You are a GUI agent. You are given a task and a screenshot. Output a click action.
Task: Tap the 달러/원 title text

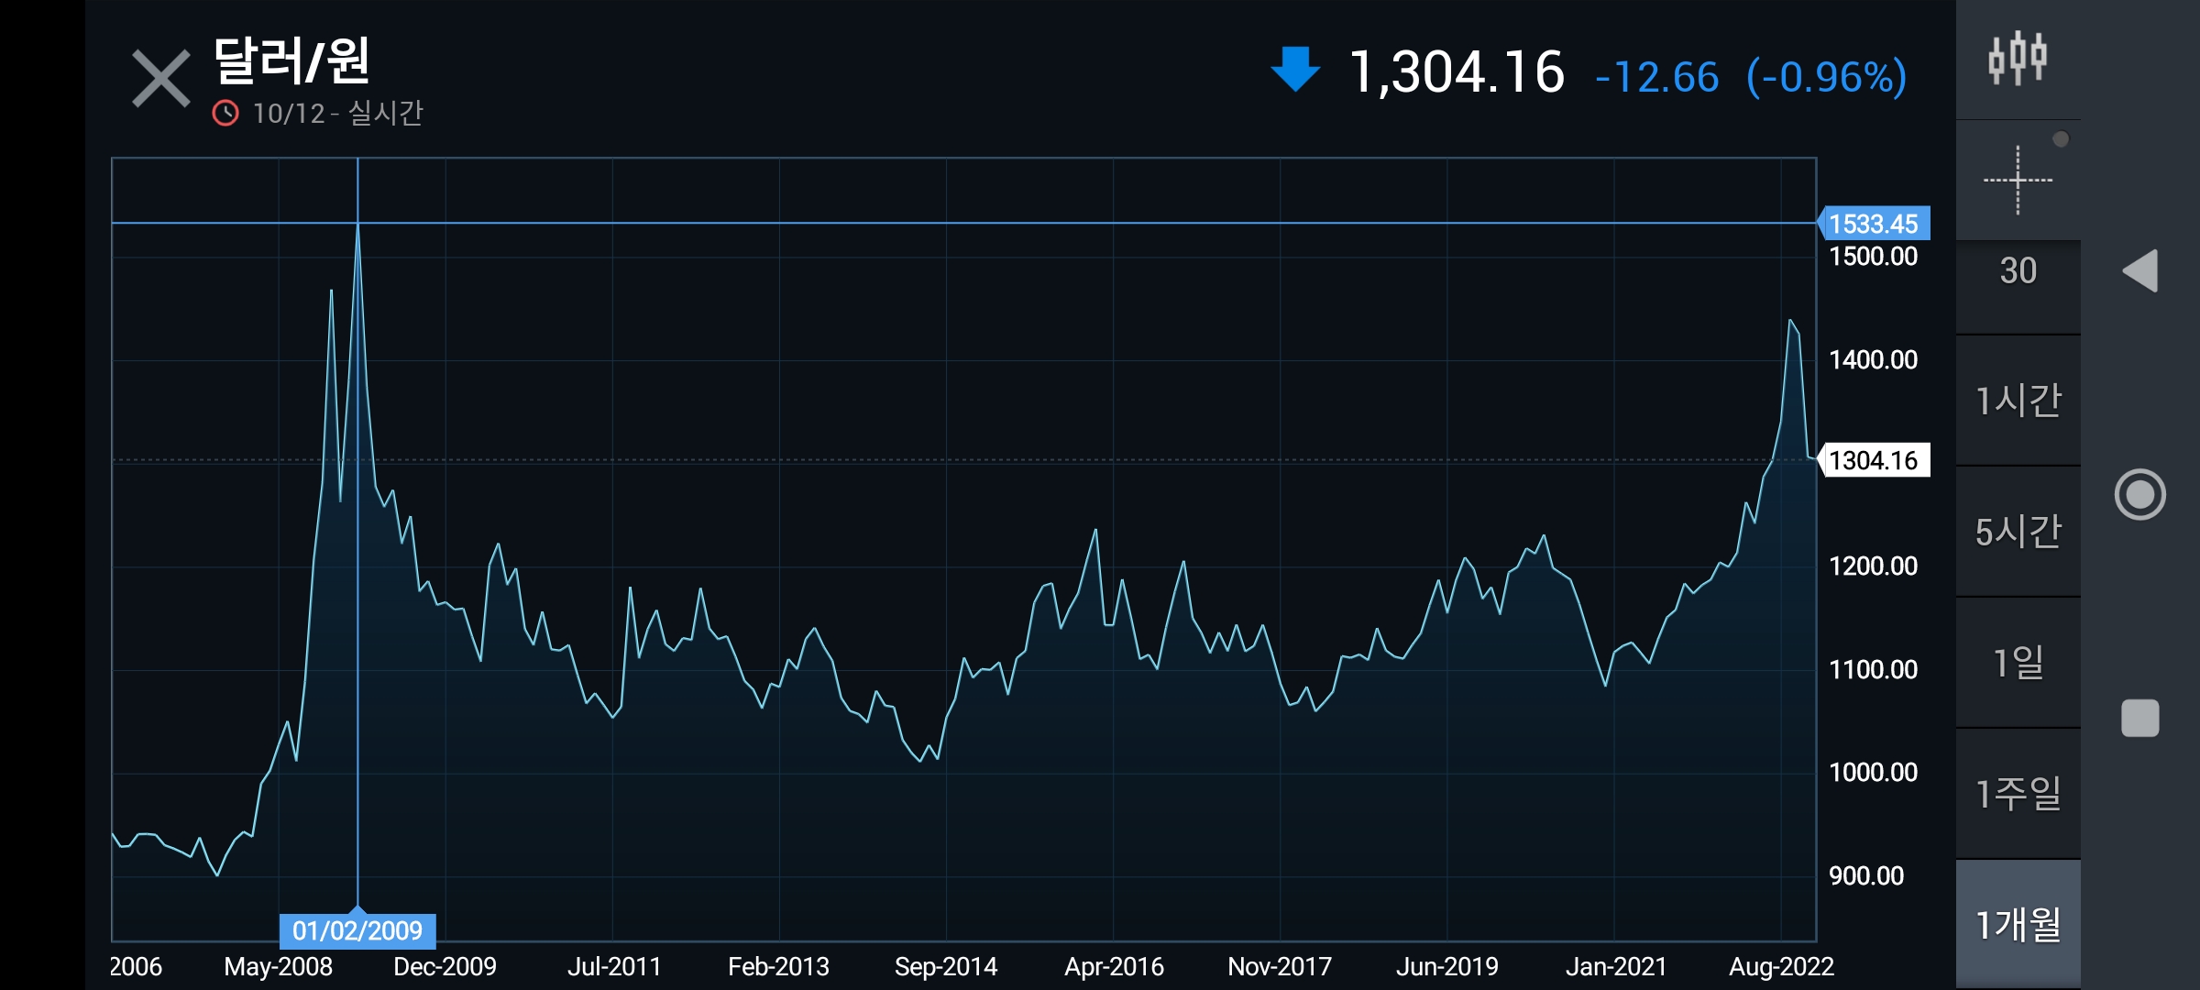(x=291, y=60)
